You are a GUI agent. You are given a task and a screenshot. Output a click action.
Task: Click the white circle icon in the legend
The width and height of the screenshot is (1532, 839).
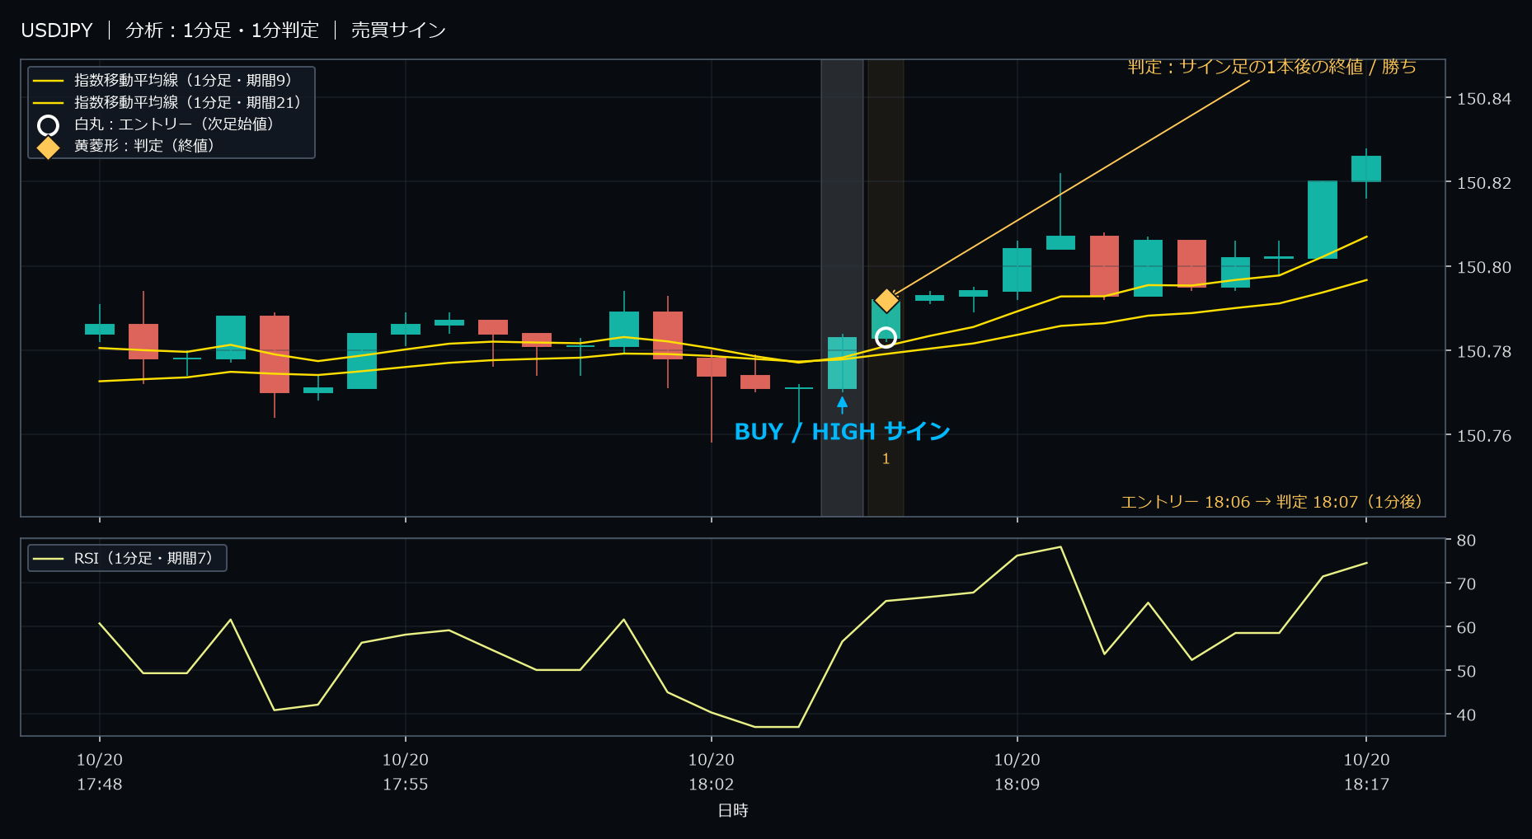[x=49, y=125]
